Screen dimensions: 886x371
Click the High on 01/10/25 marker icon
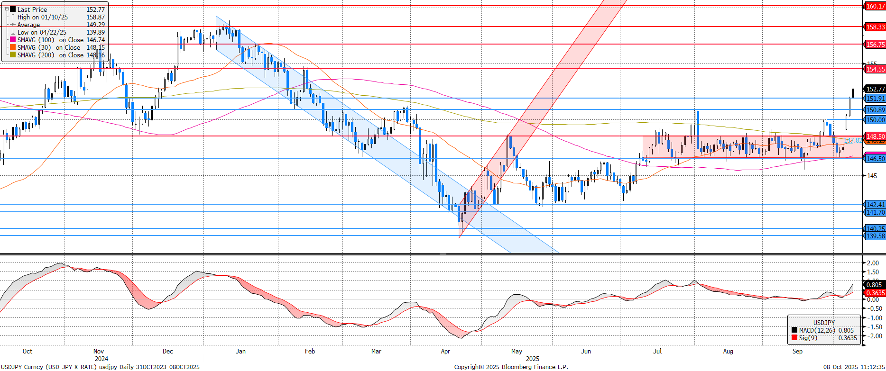click(x=13, y=17)
